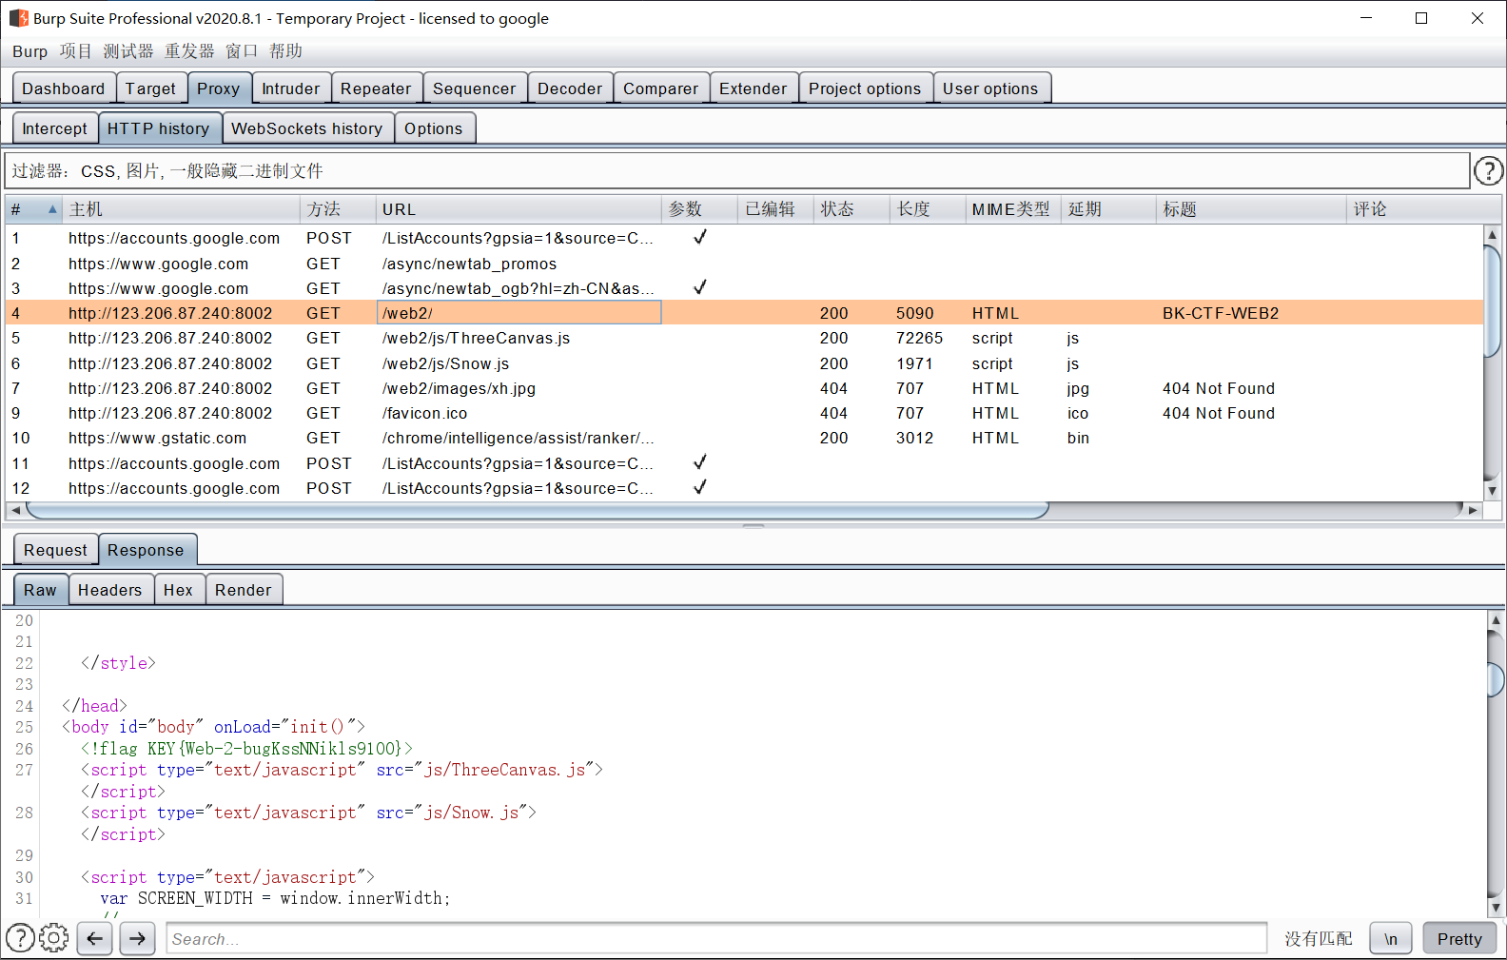The image size is (1507, 960).
Task: Open the 窗口 window menu
Action: click(242, 51)
